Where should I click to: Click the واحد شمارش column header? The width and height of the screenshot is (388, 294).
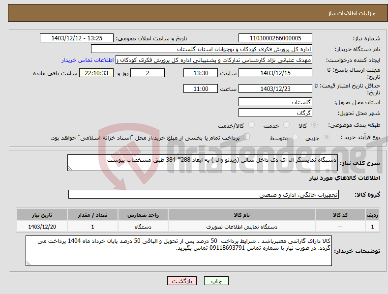[143, 215]
